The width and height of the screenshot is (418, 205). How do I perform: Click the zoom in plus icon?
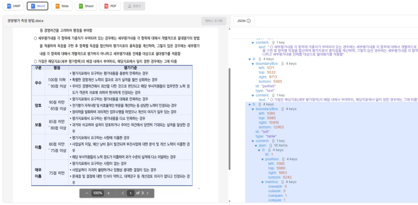pyautogui.click(x=108, y=193)
